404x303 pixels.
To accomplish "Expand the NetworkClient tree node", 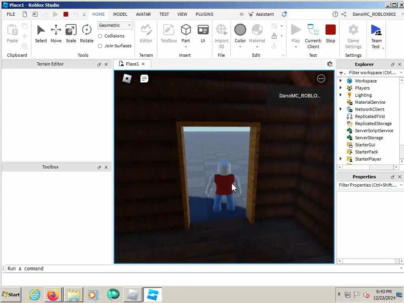I will point(340,109).
